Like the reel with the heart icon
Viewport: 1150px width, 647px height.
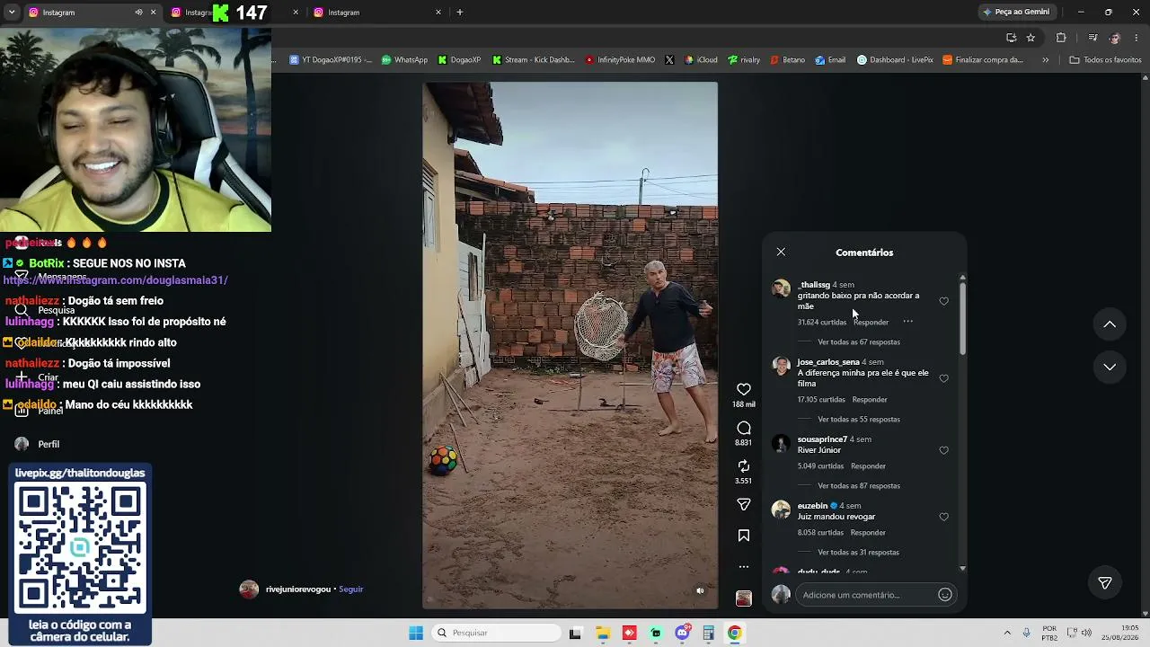point(744,389)
